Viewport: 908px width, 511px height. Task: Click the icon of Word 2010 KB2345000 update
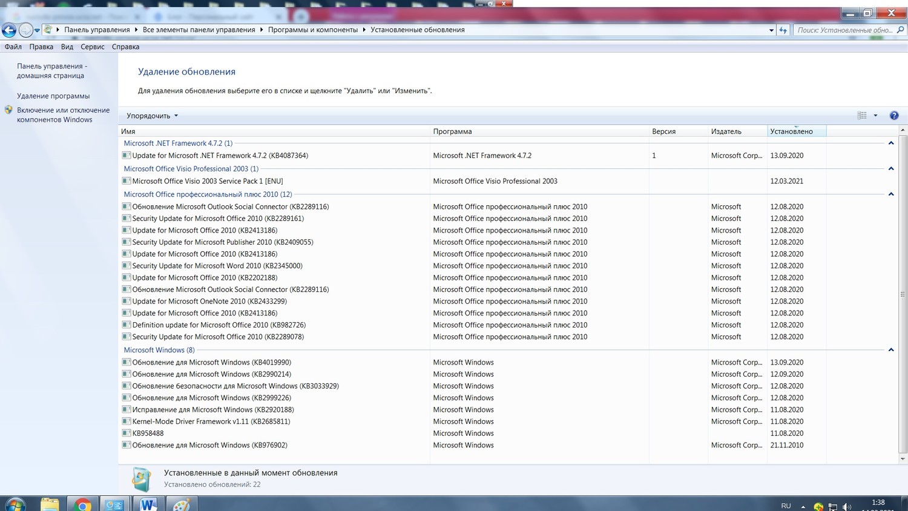click(127, 266)
